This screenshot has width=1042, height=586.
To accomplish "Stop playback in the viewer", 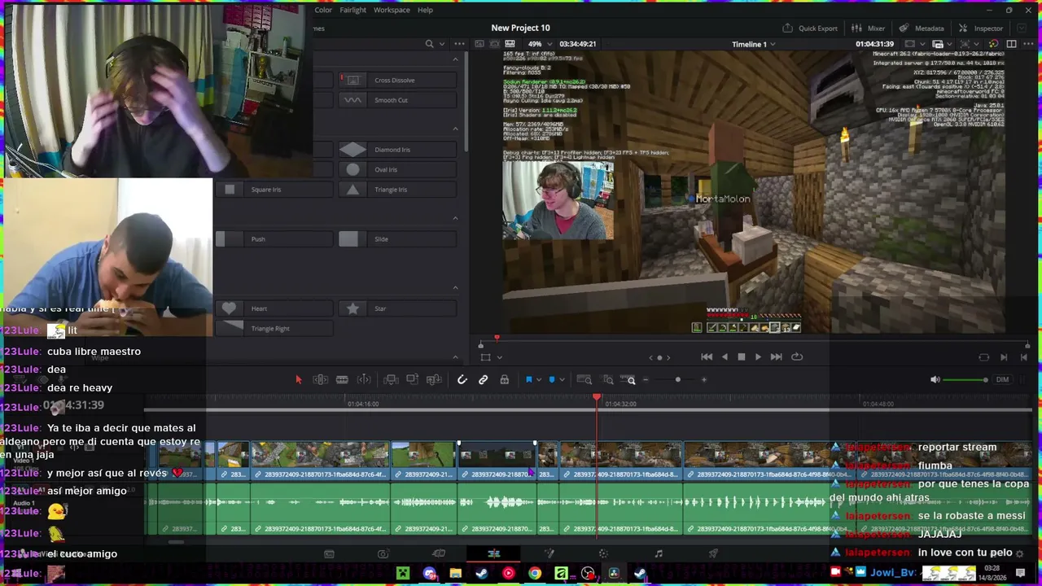I will click(x=741, y=356).
